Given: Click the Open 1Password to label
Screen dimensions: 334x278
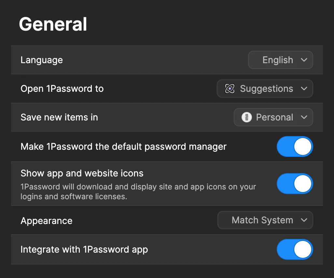Looking at the screenshot, I should pos(62,89).
